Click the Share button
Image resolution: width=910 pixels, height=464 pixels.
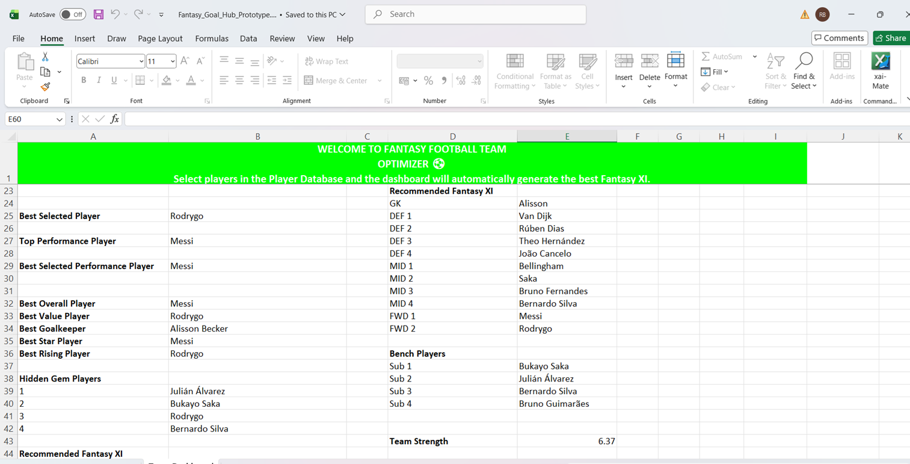891,38
